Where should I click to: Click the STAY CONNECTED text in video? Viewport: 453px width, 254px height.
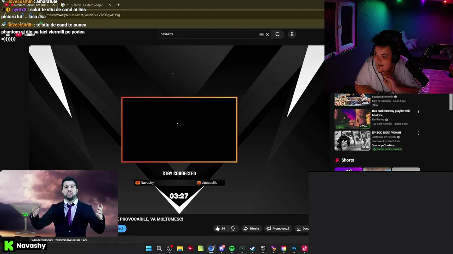point(179,174)
